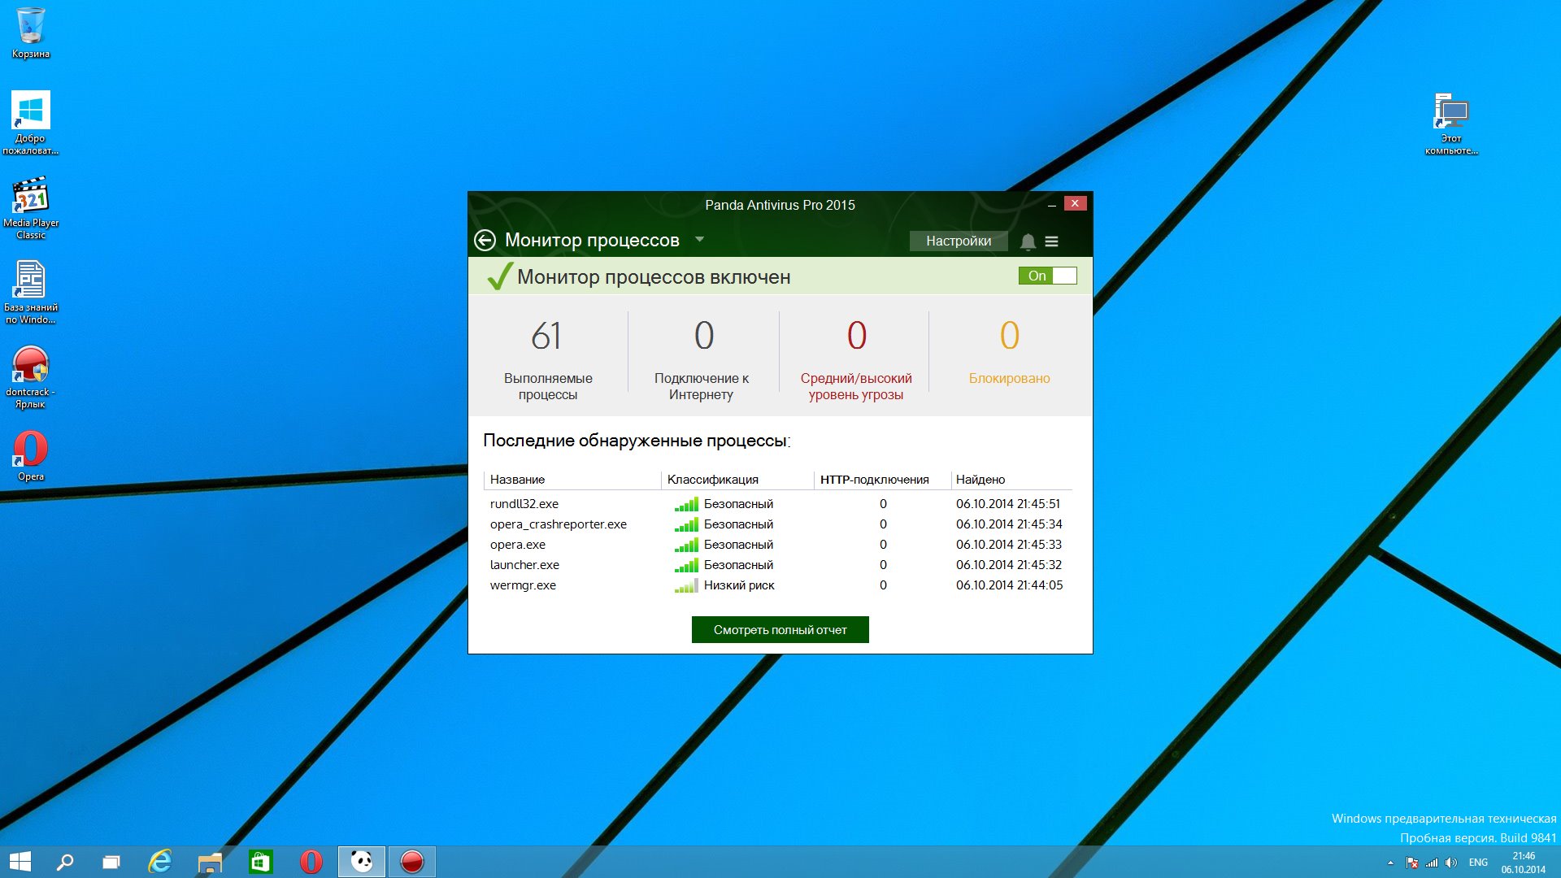Click the signal bars icon for rundll32.exe

pyautogui.click(x=686, y=504)
